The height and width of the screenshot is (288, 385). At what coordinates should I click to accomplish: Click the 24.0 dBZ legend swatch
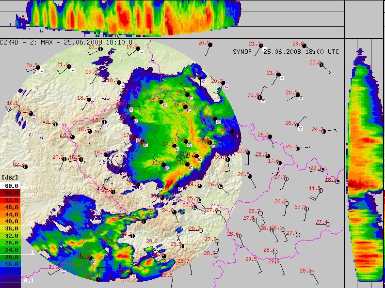tap(10, 250)
